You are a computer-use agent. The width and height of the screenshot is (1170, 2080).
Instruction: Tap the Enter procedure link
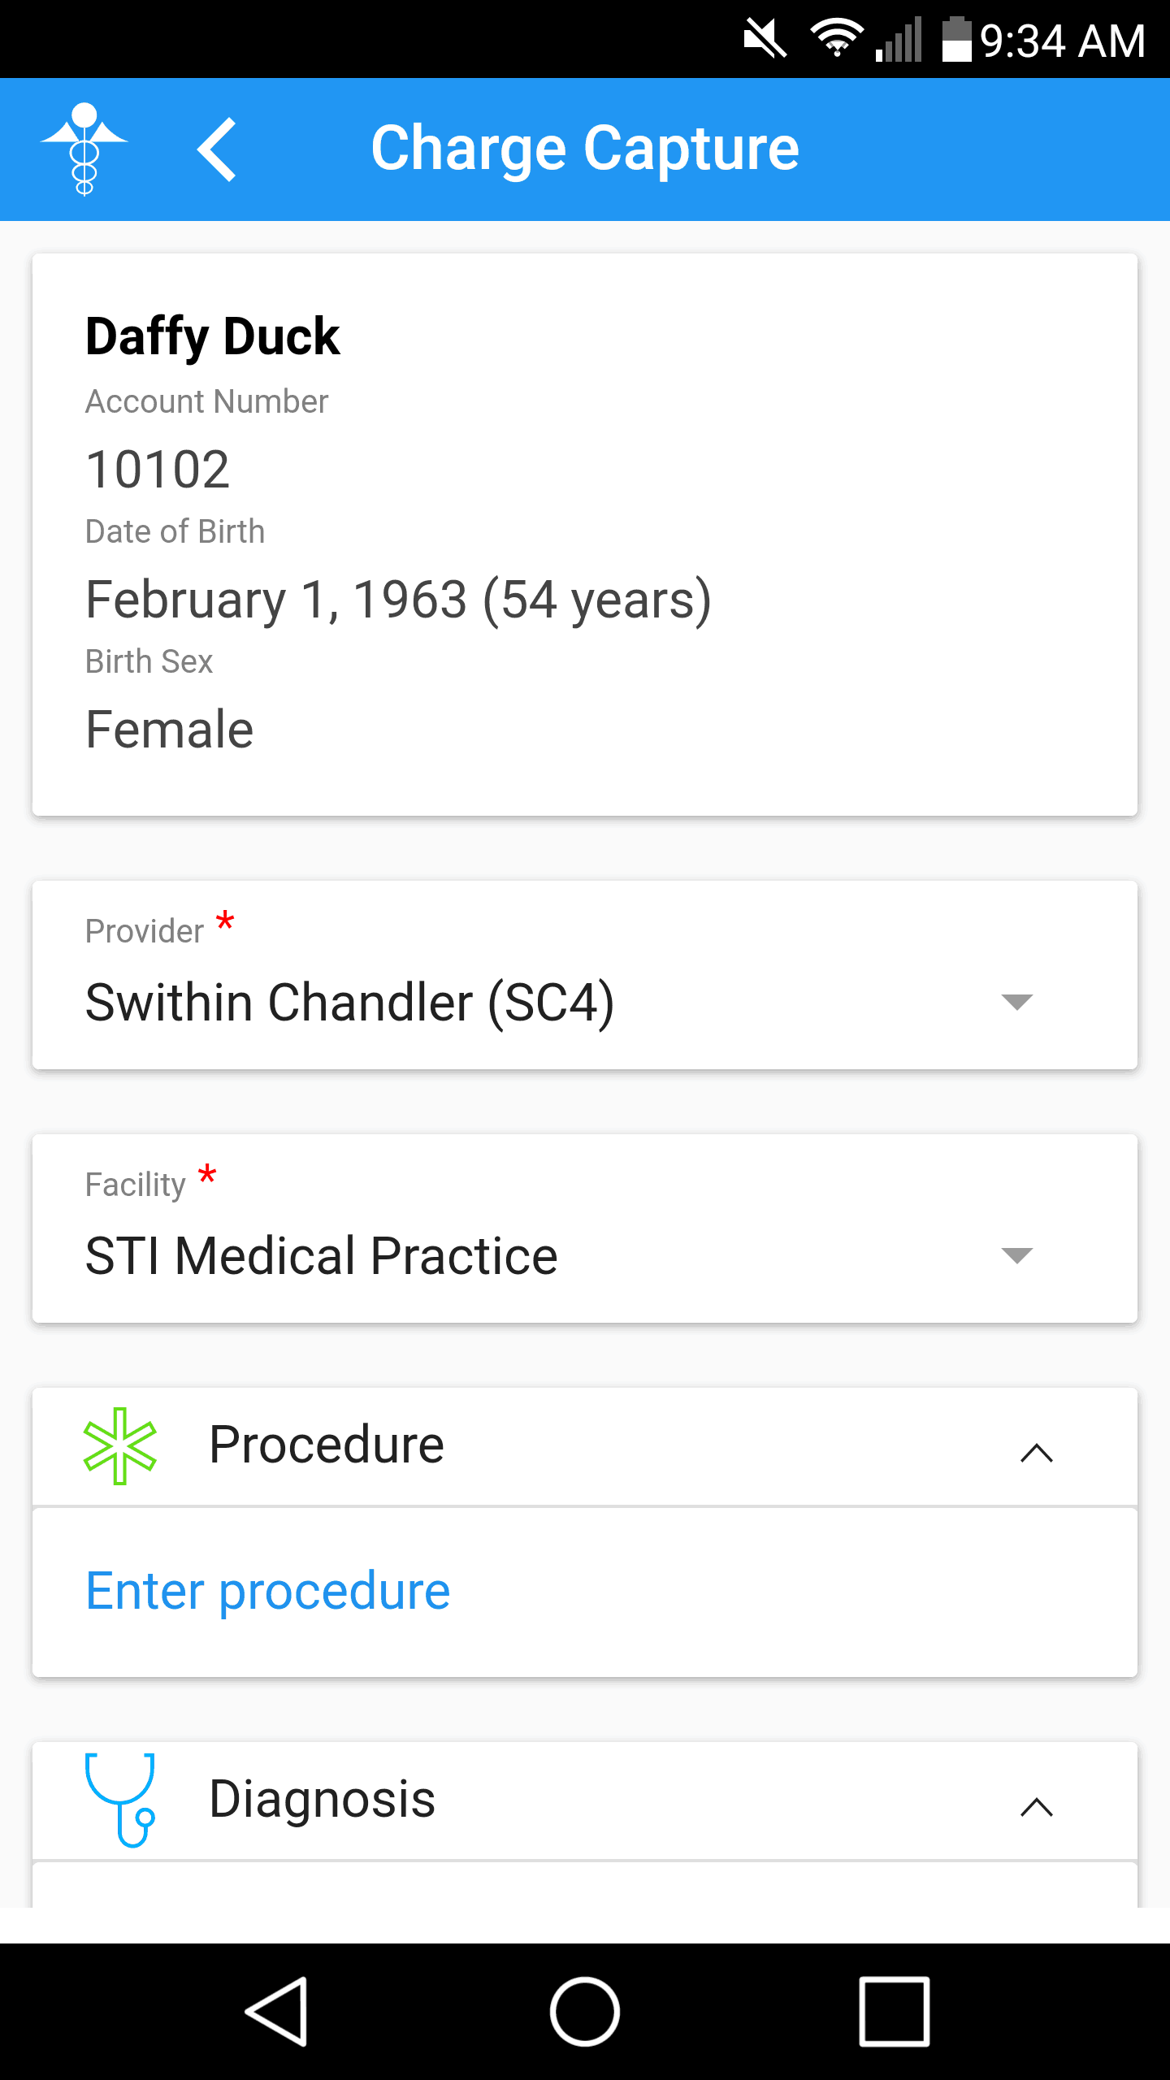click(268, 1591)
